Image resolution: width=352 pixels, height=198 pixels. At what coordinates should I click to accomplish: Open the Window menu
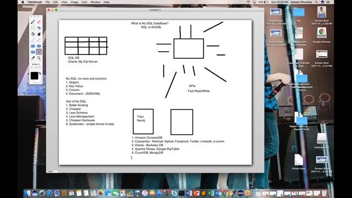pos(95,2)
